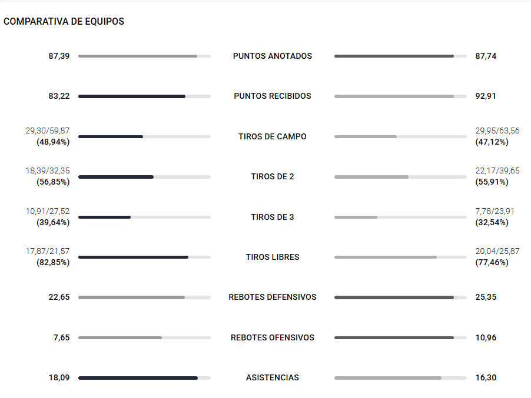Click the Tiros de 2 label

[x=273, y=177]
